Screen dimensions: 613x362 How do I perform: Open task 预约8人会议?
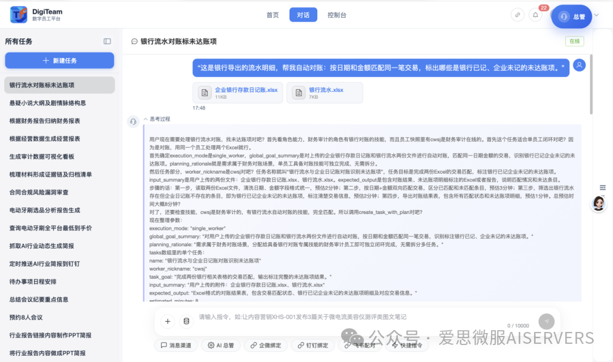click(60, 317)
